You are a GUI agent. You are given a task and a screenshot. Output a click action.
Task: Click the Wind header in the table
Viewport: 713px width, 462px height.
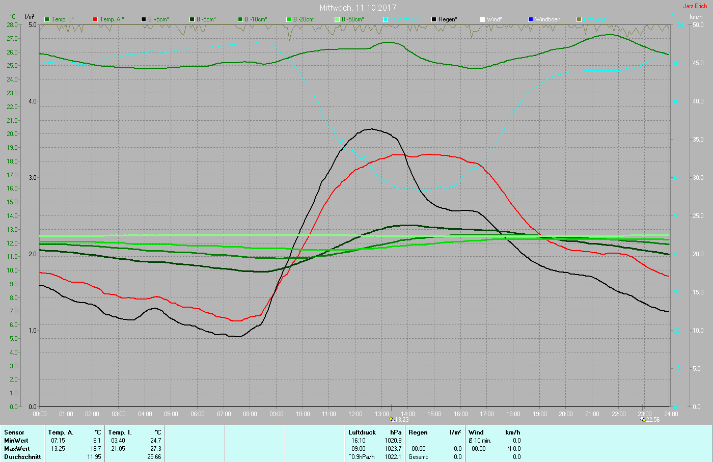tap(476, 432)
